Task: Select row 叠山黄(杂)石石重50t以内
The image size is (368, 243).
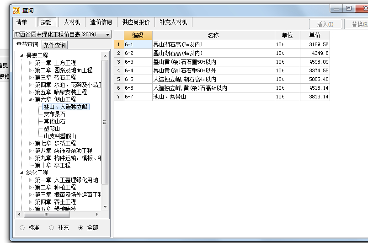Action: pos(222,62)
